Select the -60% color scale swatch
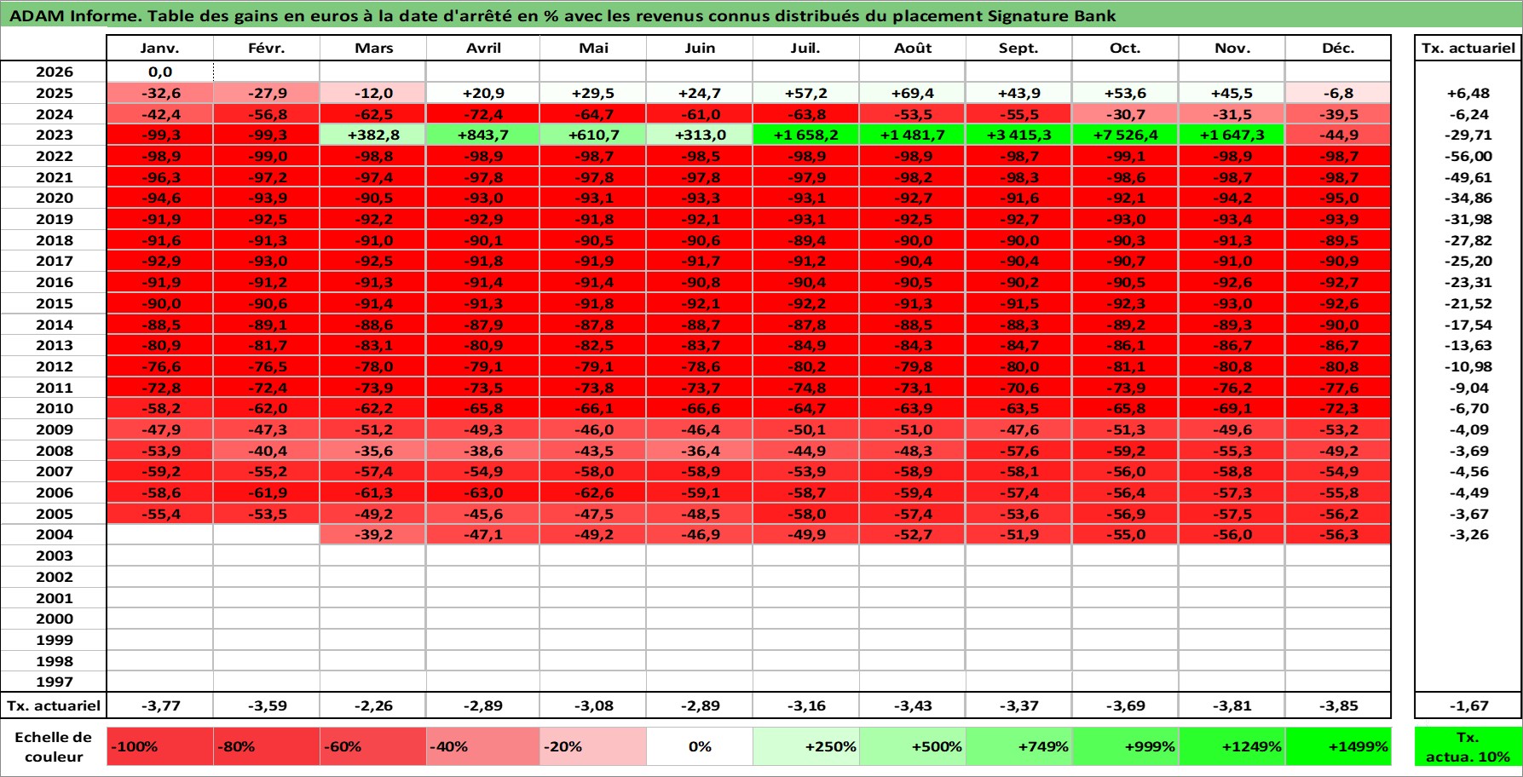 372,746
